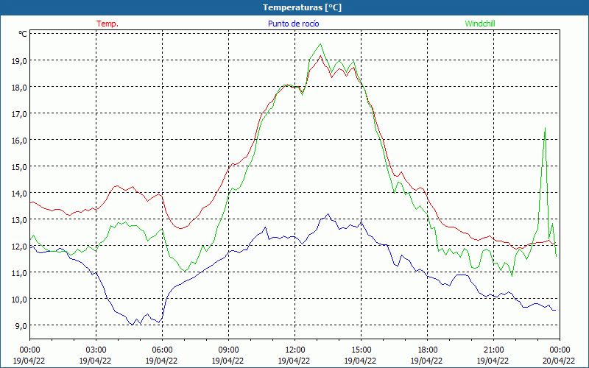Click the red temperature peak after 13:00
The image size is (589, 368).
[x=320, y=56]
